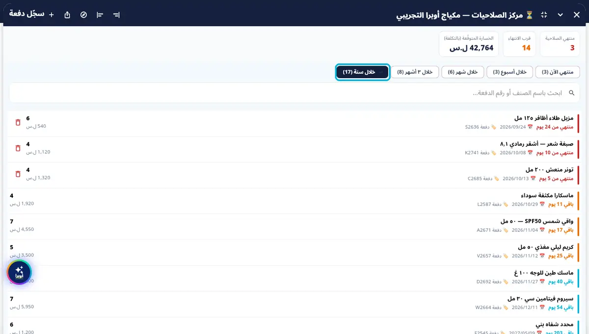Click the exit fullscreen icon in header
This screenshot has height=334, width=589.
pyautogui.click(x=543, y=15)
